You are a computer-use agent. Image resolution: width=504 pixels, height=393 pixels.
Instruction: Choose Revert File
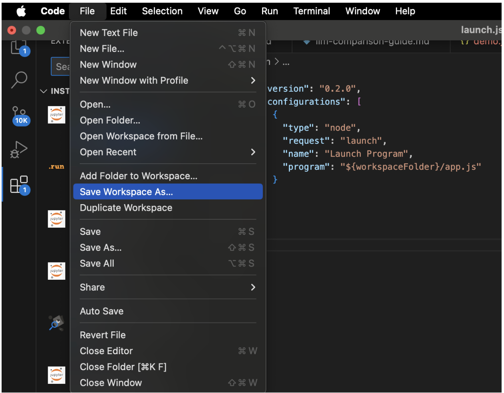tap(168, 335)
